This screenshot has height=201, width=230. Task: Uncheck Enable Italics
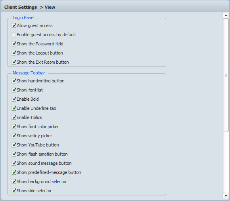(14, 117)
